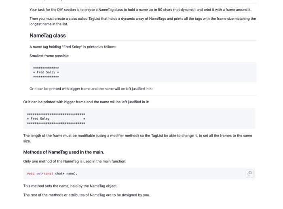The width and height of the screenshot is (283, 209).
Task: Click "The length of the frame must be modifiable" paragraph
Action: click(137, 136)
